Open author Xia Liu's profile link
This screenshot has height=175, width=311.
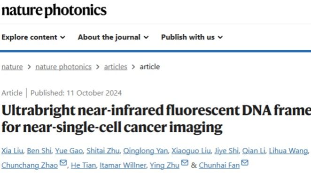point(12,151)
